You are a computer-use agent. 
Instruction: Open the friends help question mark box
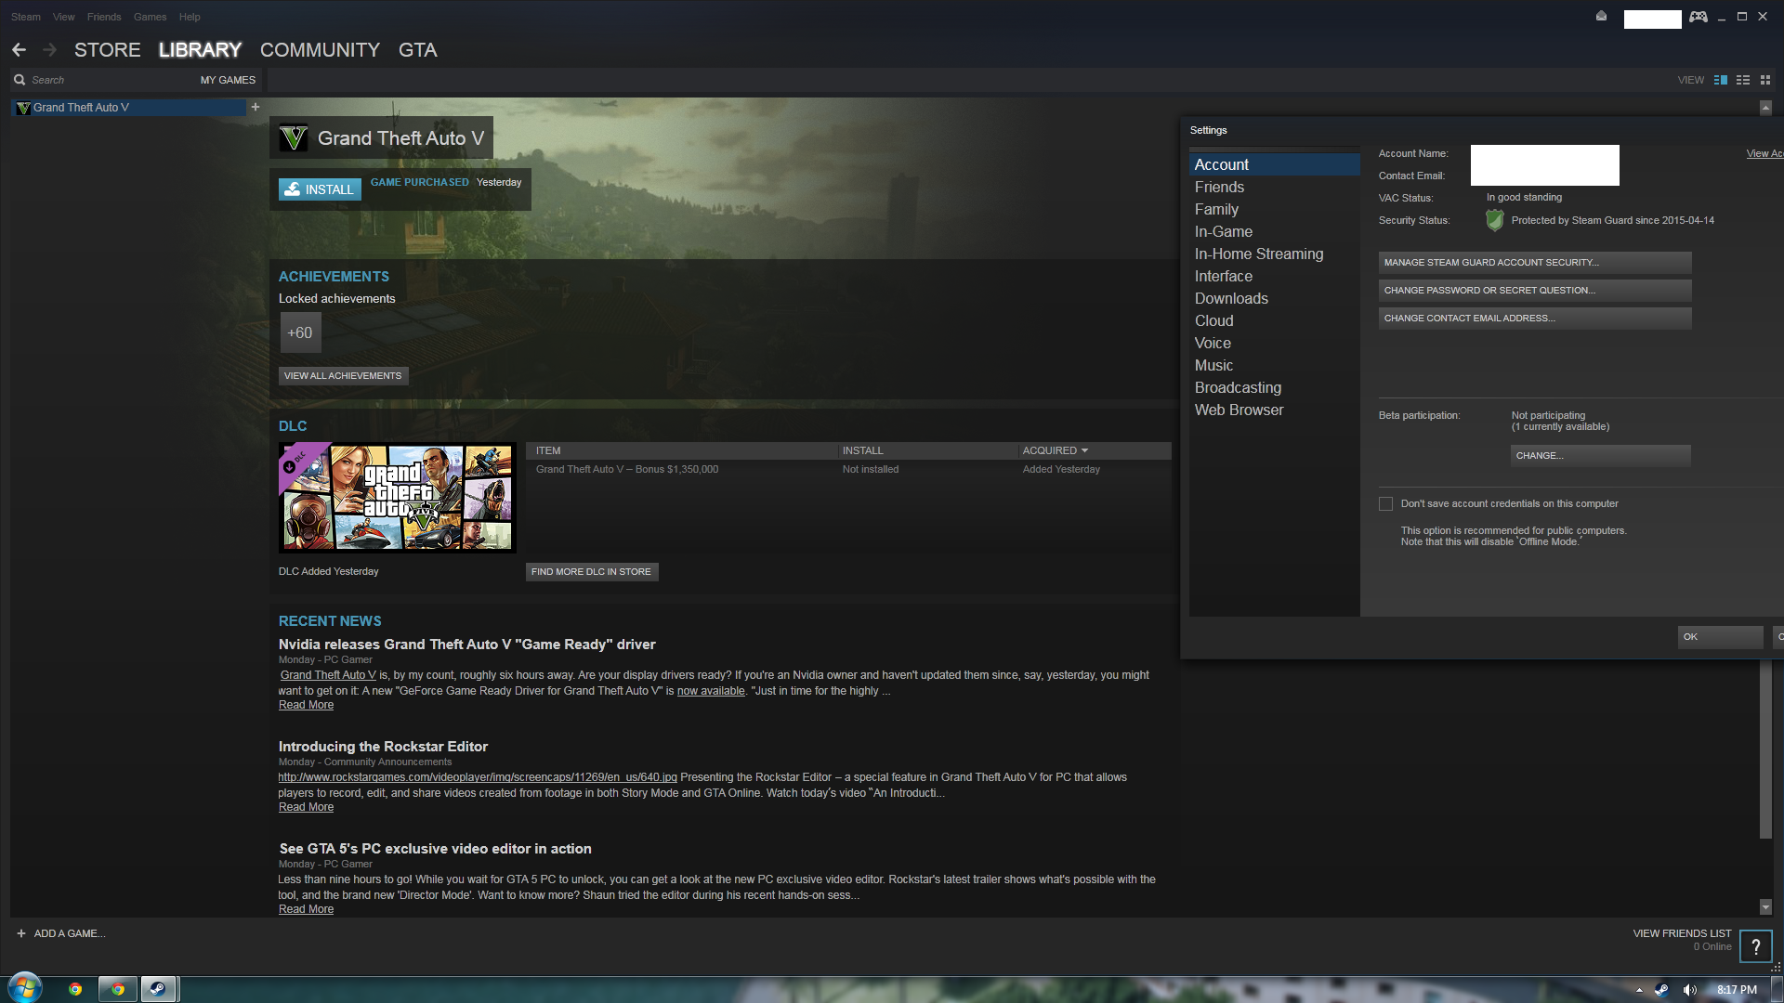pyautogui.click(x=1755, y=947)
